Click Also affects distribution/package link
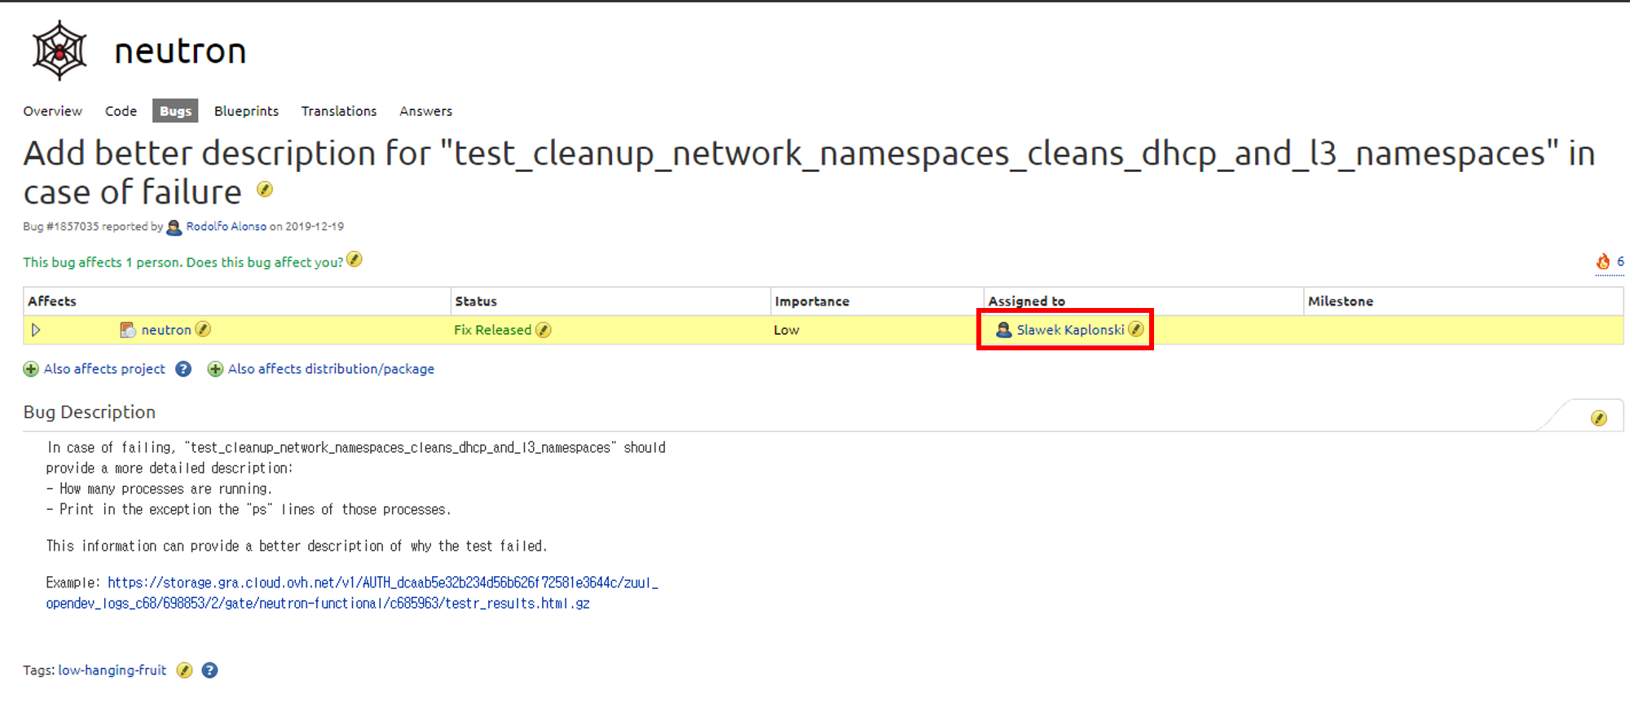This screenshot has height=708, width=1630. 331,369
